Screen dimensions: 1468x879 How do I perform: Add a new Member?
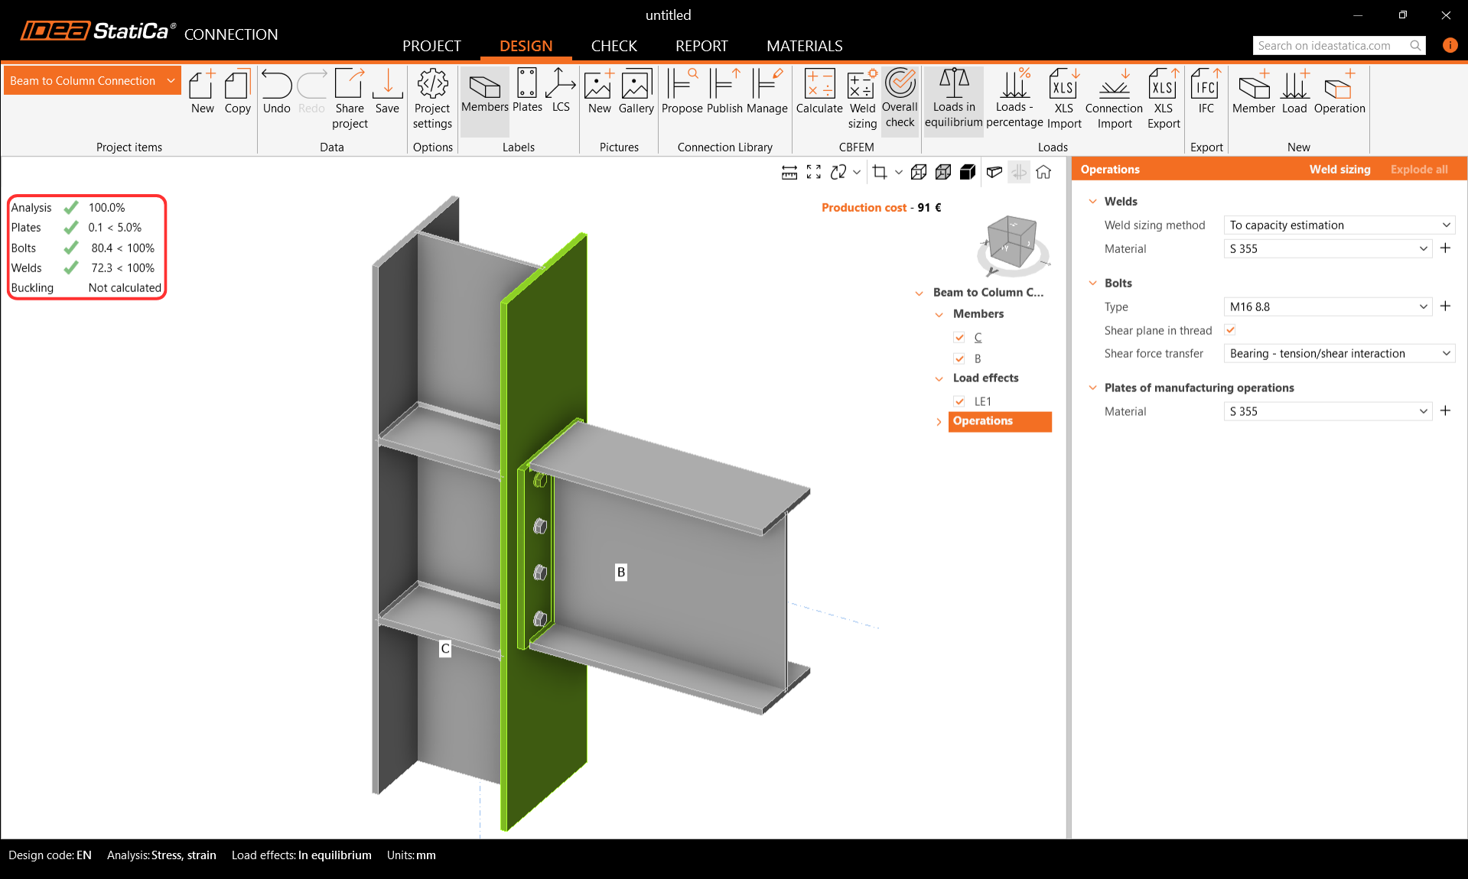[x=1254, y=92]
